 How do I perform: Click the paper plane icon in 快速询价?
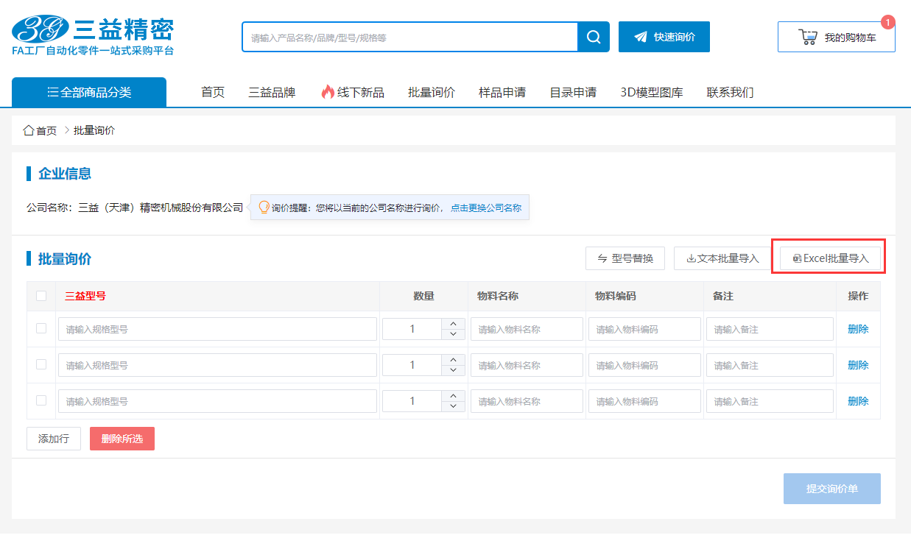[x=641, y=37]
